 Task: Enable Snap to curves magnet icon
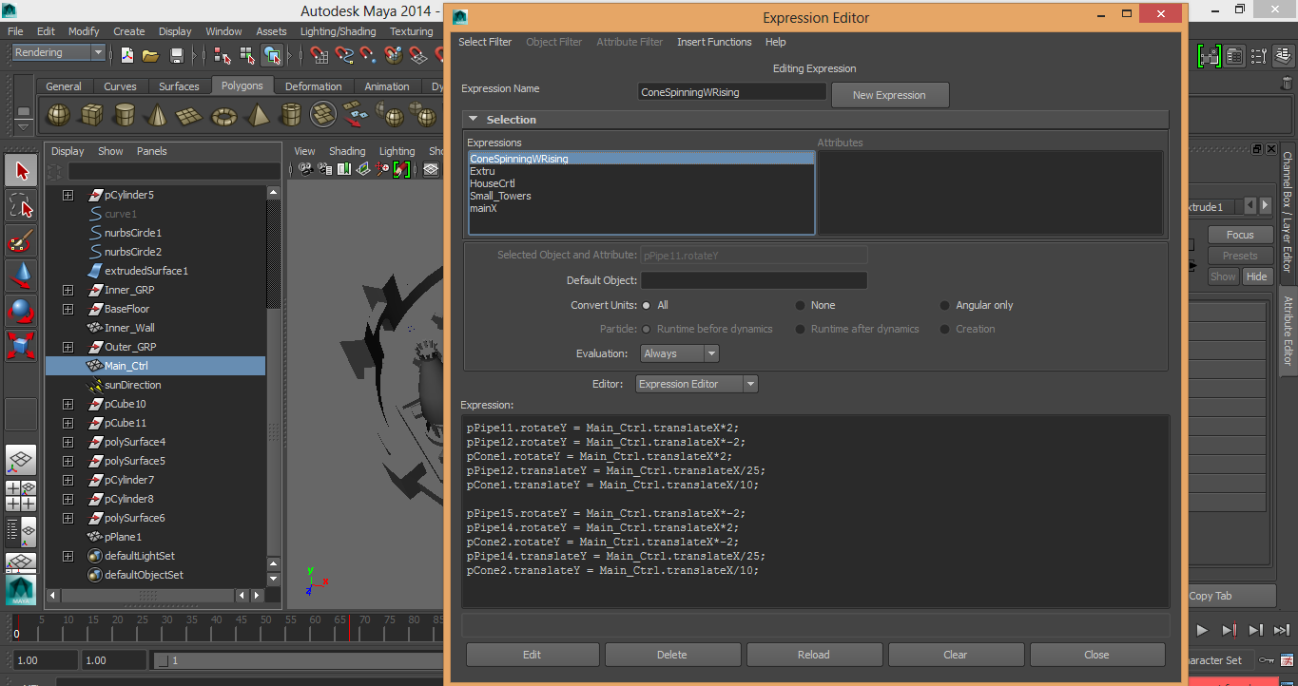(x=344, y=54)
